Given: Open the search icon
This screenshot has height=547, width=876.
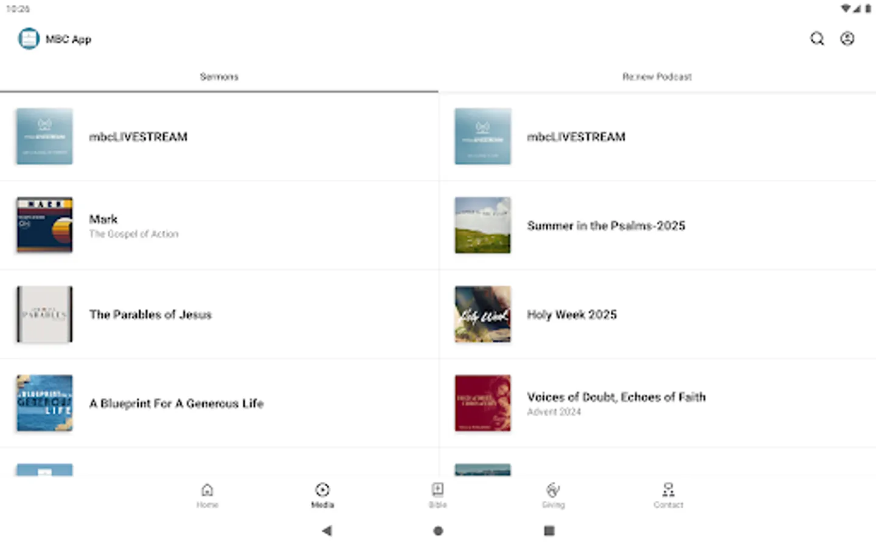Looking at the screenshot, I should [x=817, y=38].
